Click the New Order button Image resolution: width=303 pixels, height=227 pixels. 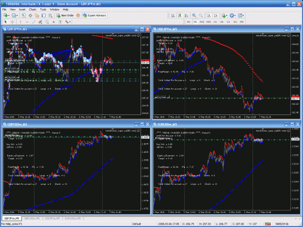[65, 16]
